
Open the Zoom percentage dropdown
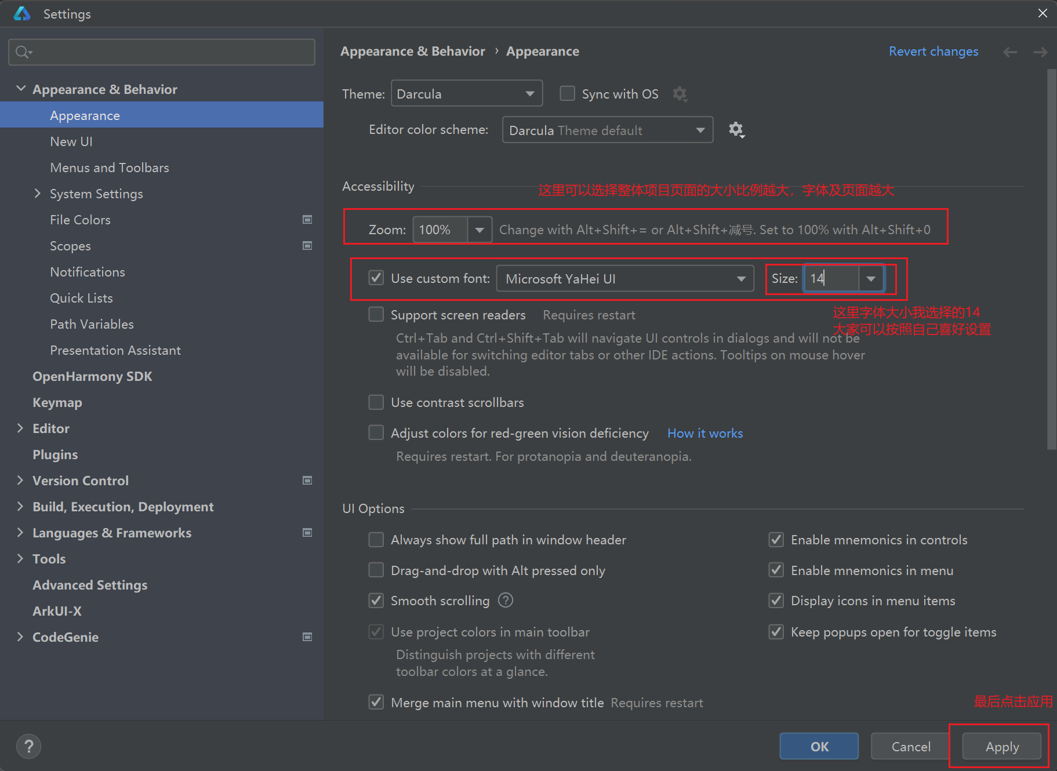tap(479, 230)
